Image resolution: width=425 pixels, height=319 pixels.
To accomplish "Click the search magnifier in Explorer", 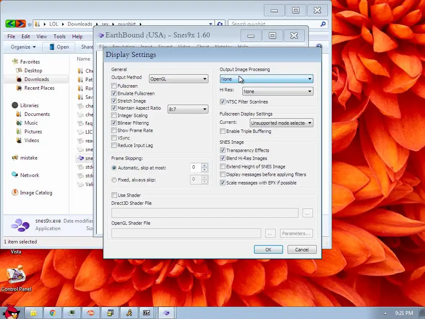I will 323,24.
